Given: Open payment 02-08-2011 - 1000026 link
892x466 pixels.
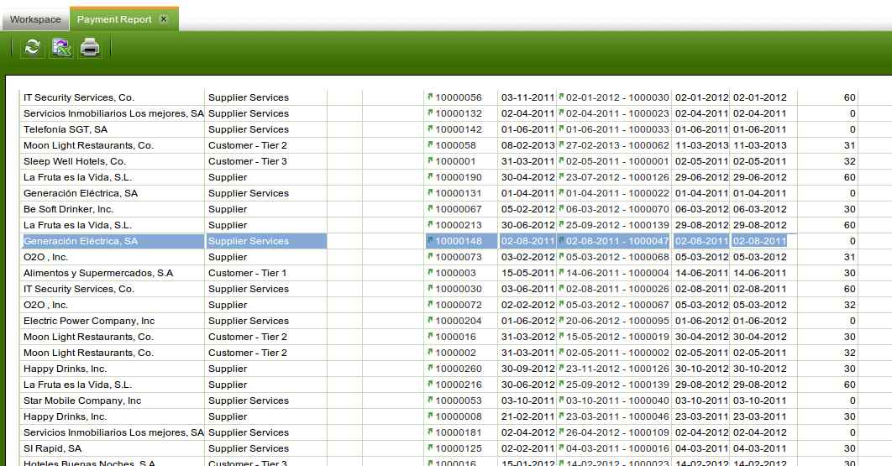Looking at the screenshot, I should 617,289.
